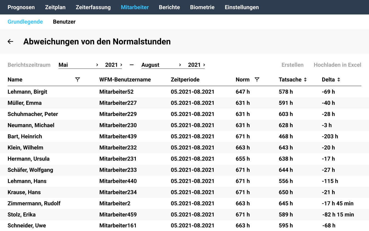This screenshot has height=231, width=369.
Task: Select the row Hermann, Ursula
Action: 184,159
